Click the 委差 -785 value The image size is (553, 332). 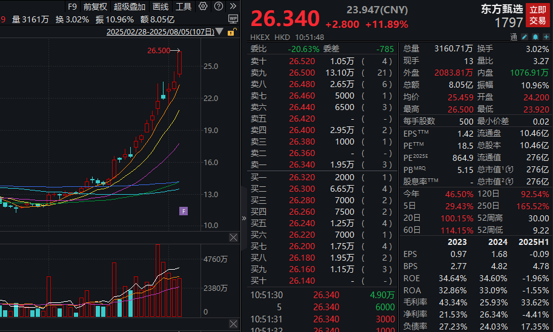coord(385,49)
